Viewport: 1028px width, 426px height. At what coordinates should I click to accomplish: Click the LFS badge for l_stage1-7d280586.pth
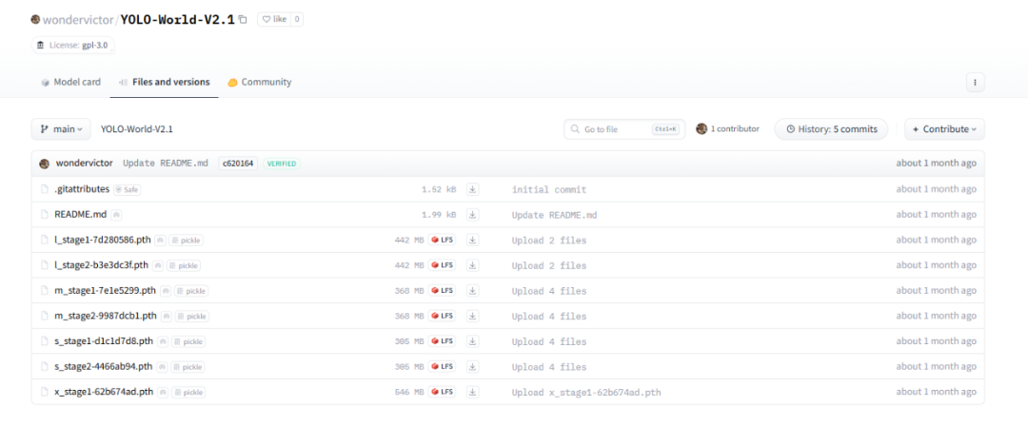tap(442, 240)
